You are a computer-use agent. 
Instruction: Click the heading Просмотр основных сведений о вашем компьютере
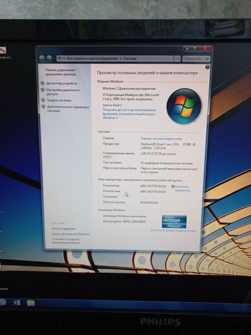147,73
